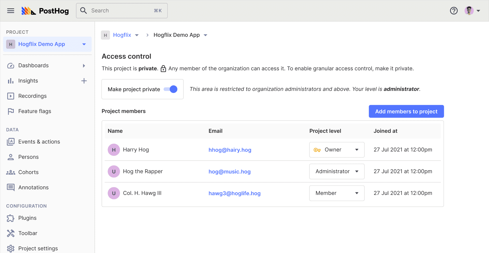Open the hamburger menu icon
Screen dimensions: 489x253
(11, 11)
